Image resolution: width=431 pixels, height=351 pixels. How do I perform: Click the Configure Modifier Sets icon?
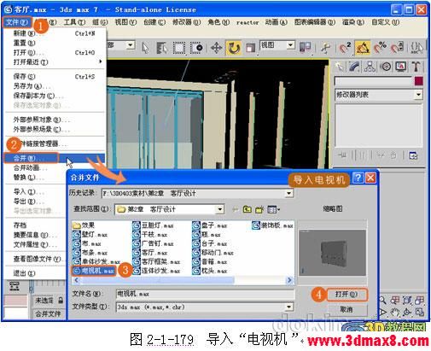[x=413, y=155]
